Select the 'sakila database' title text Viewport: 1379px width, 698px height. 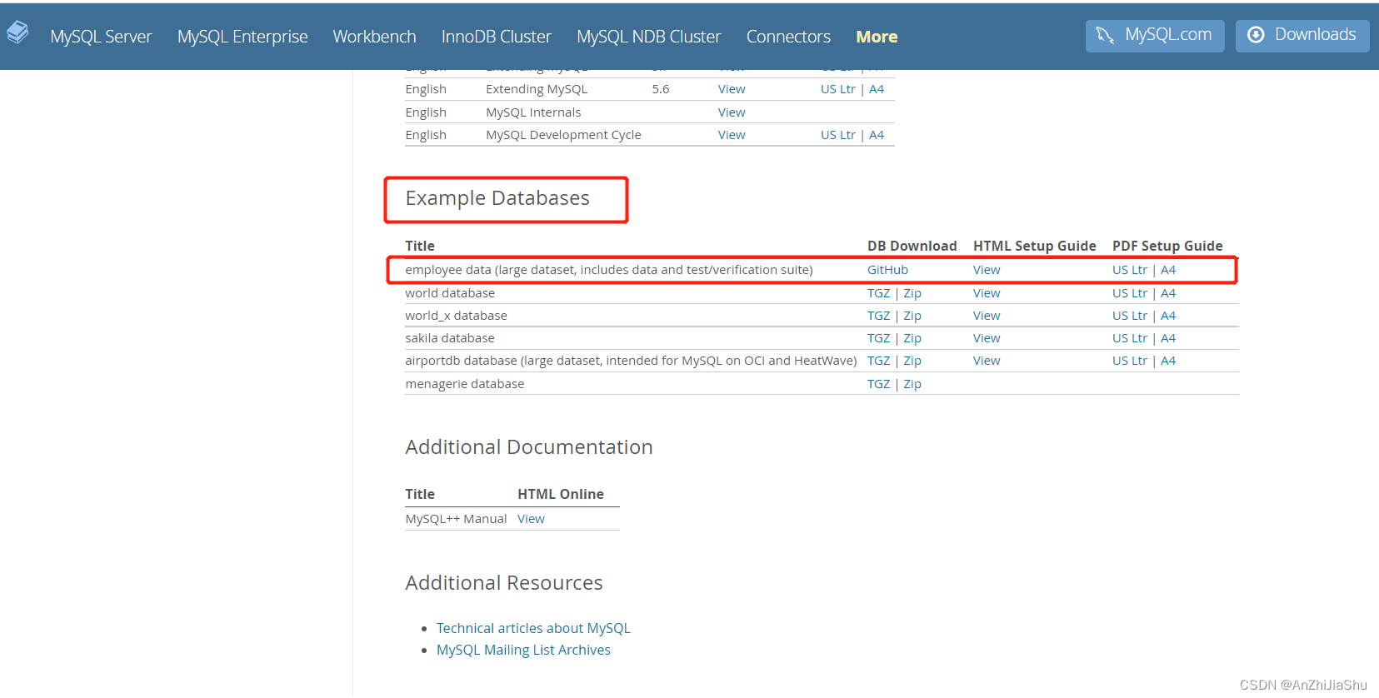[x=450, y=338]
